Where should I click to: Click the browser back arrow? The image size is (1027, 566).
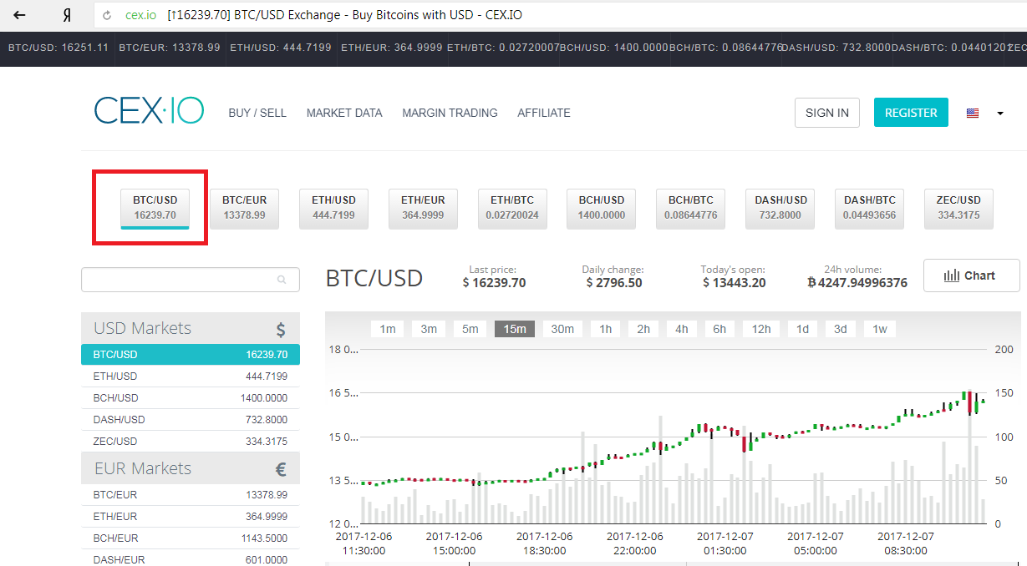tap(19, 15)
